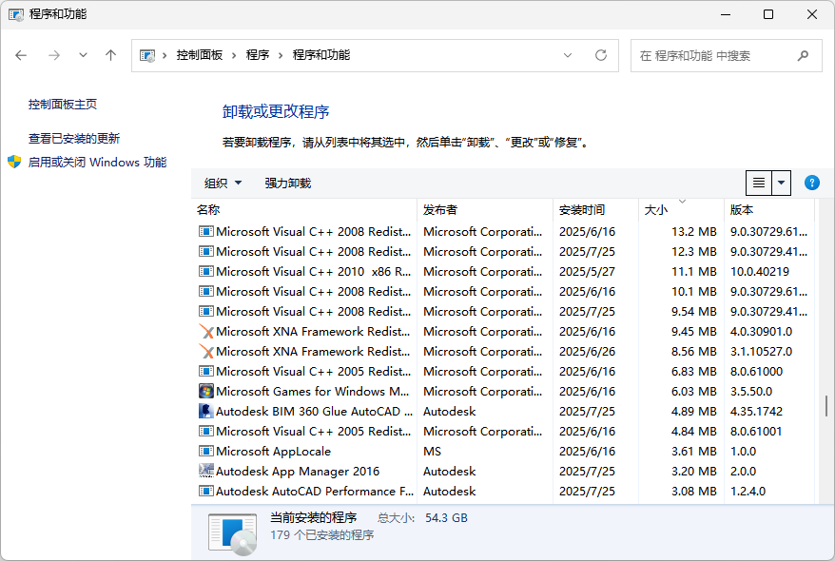Click XNA Framework icon for version 4.0.30901.0

pos(205,332)
